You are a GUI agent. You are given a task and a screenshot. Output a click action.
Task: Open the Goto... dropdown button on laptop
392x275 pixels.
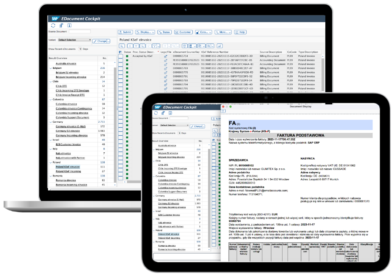point(203,32)
